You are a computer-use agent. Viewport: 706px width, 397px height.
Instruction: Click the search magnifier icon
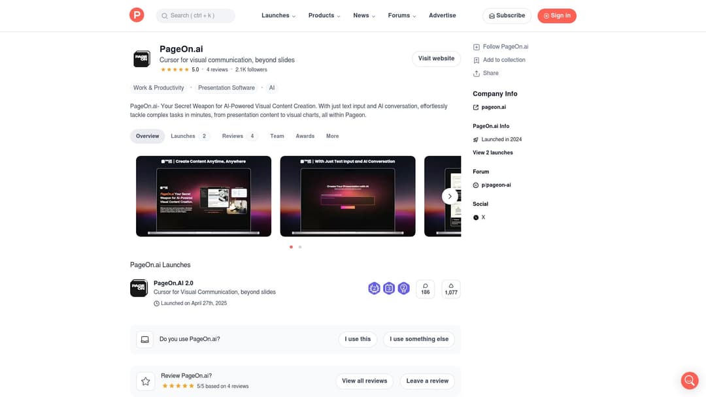[x=165, y=16]
